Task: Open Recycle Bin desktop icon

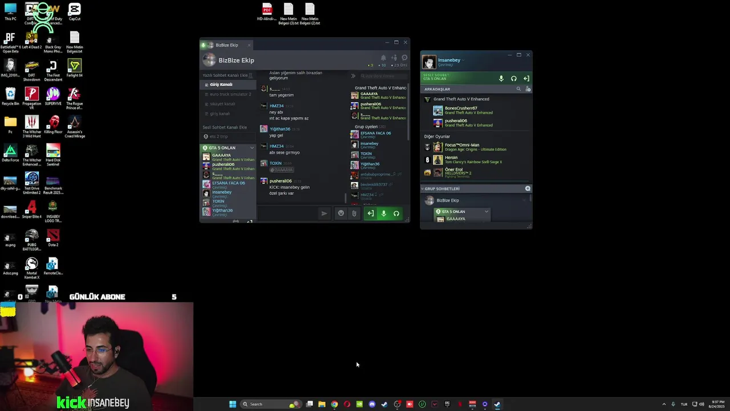Action: (x=10, y=96)
